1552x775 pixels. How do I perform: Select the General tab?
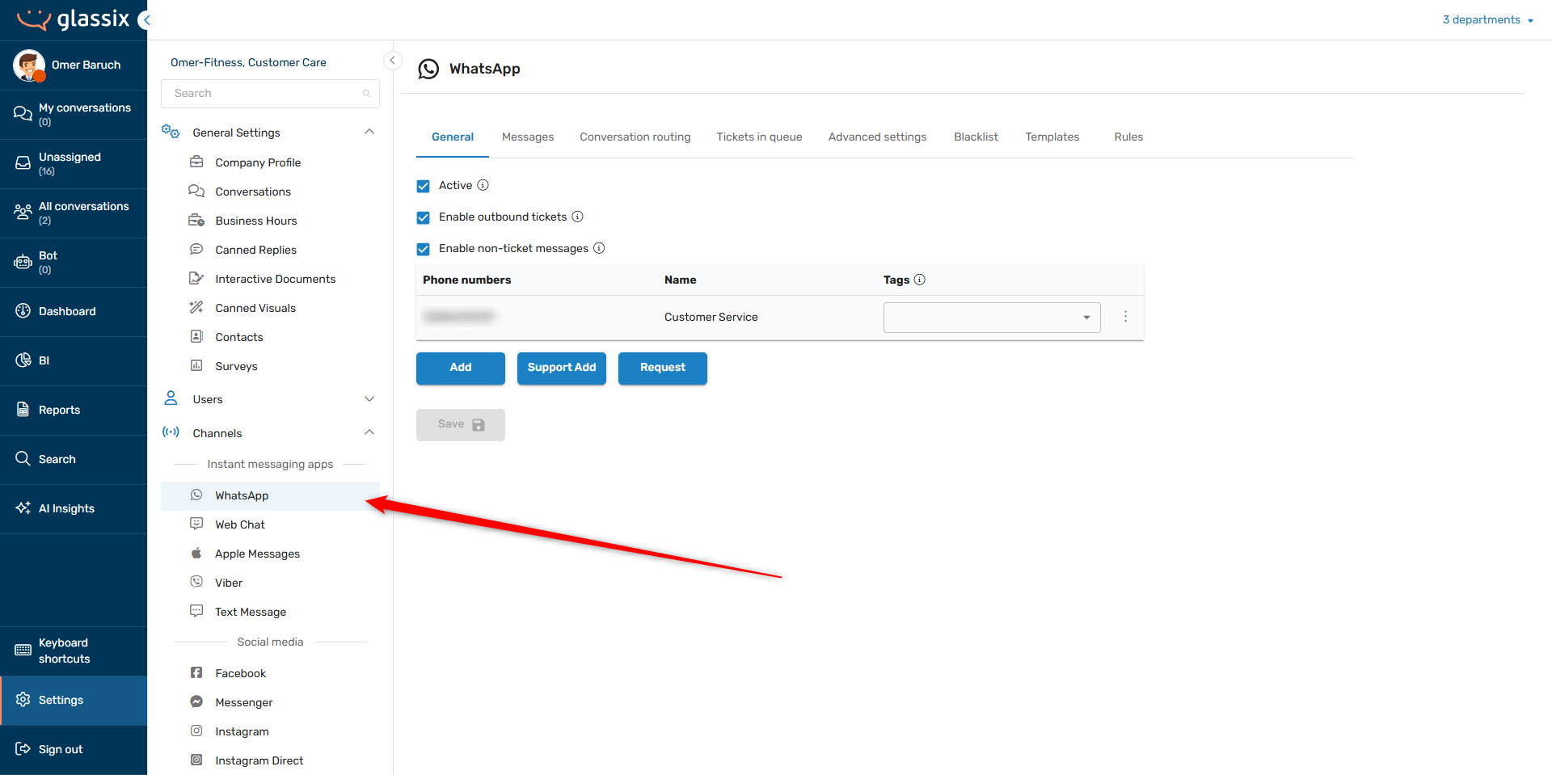pos(453,137)
